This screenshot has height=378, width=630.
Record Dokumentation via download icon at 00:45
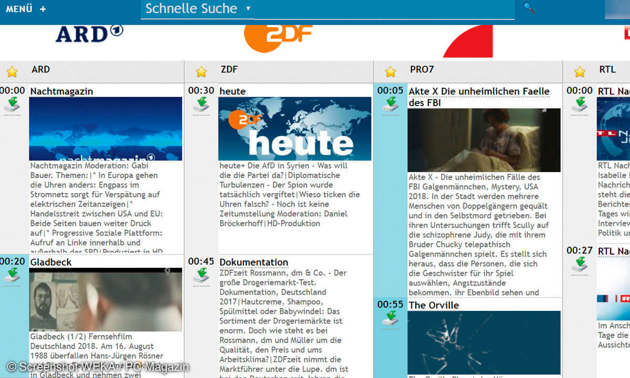click(x=201, y=276)
